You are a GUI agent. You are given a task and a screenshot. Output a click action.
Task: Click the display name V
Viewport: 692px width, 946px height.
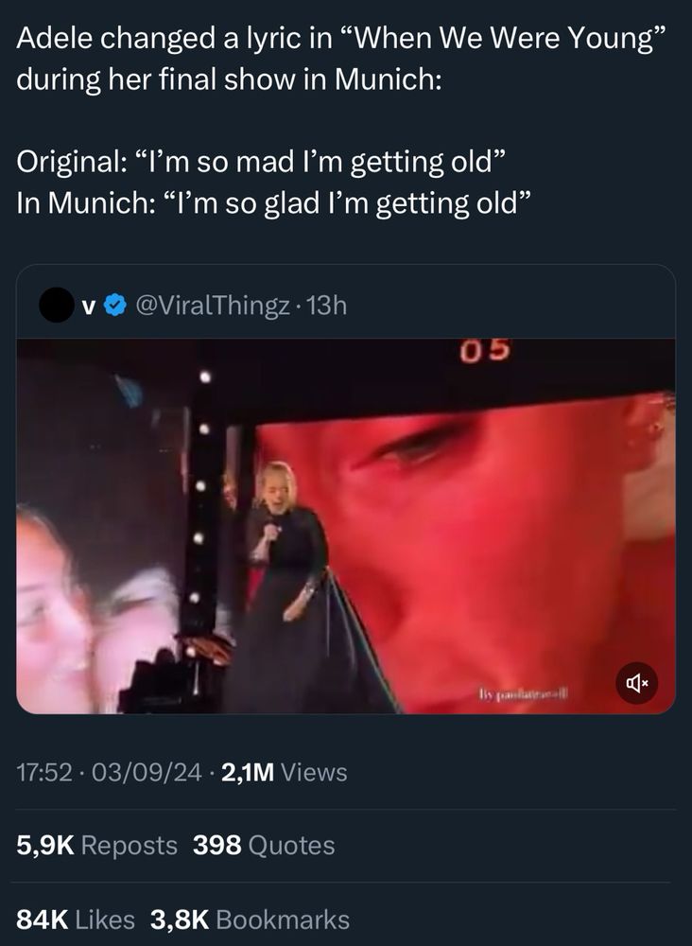tap(89, 307)
